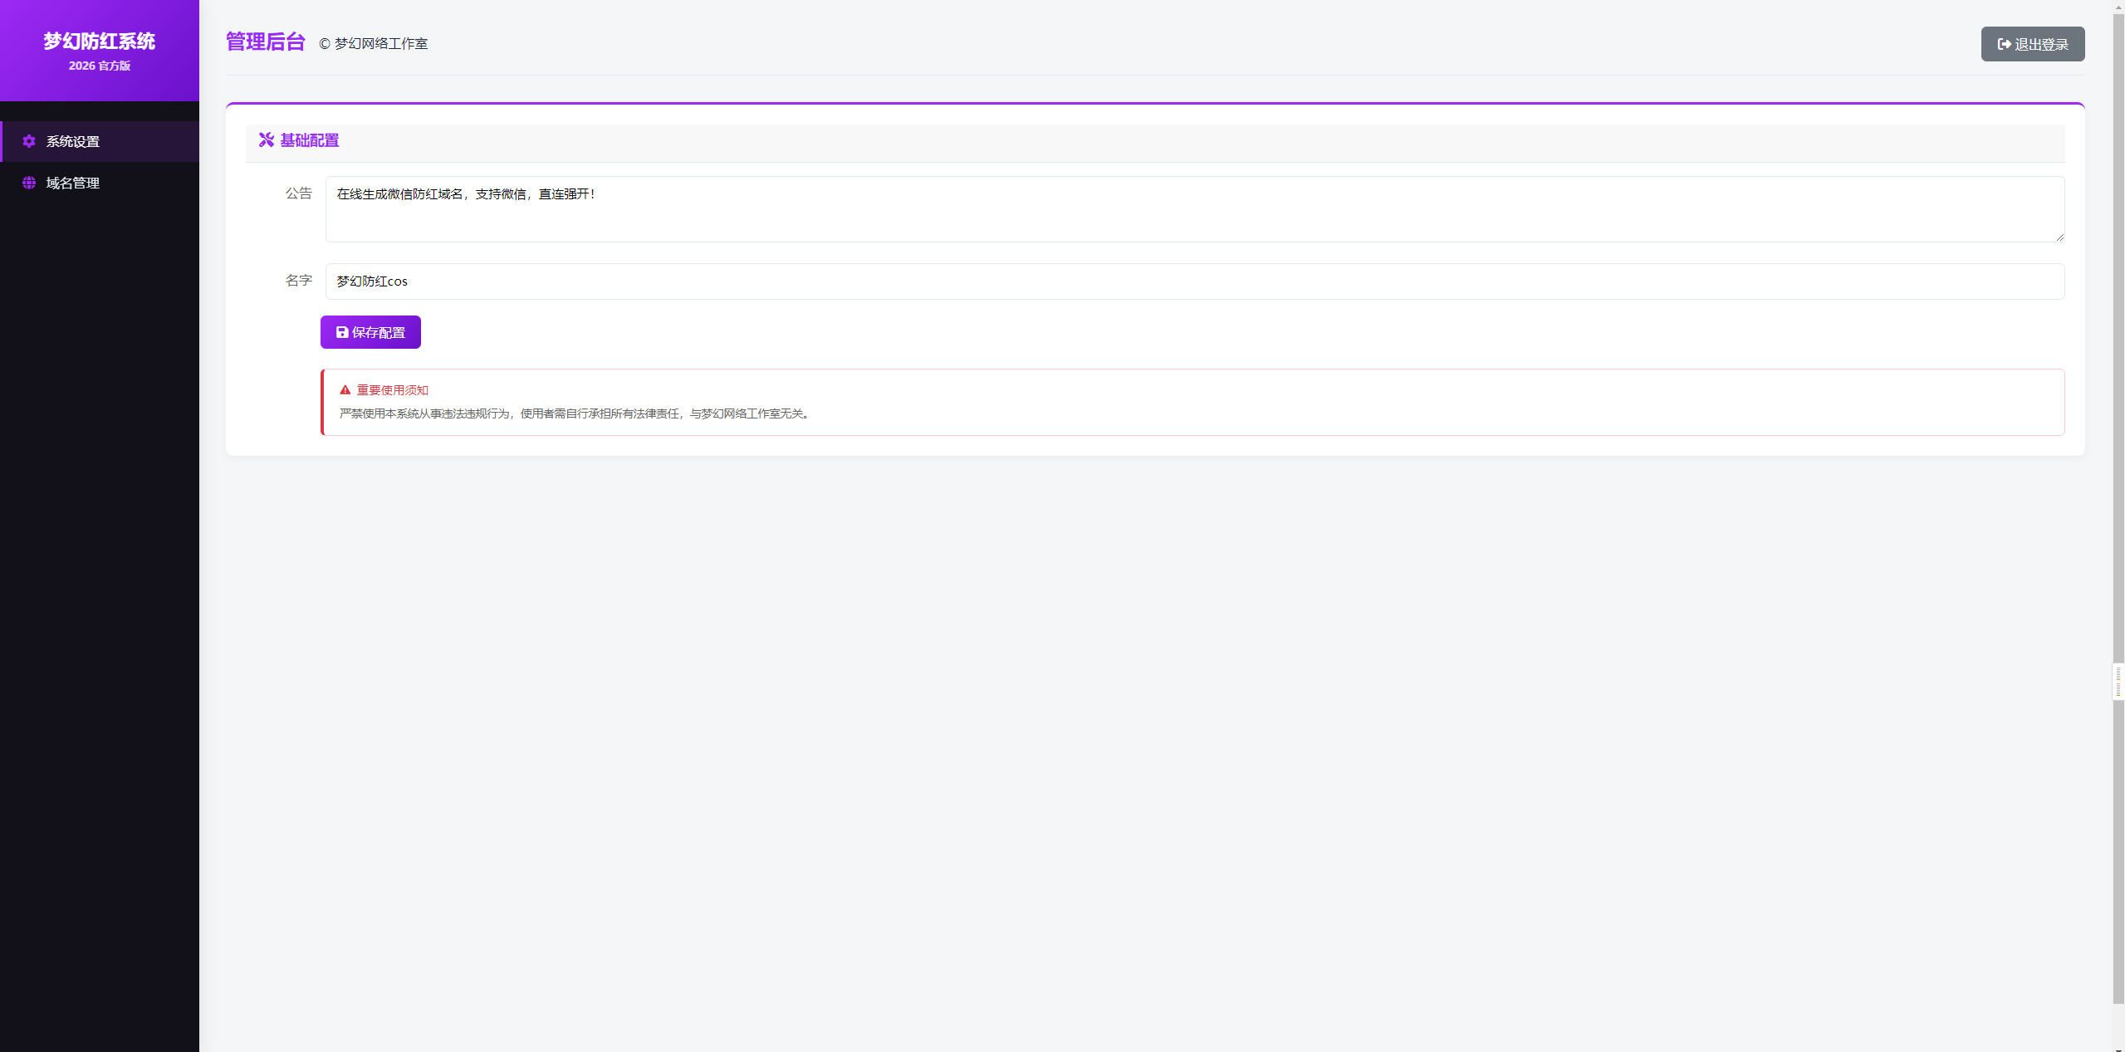Image resolution: width=2125 pixels, height=1052 pixels.
Task: Click the small widget on right edge
Action: coord(2118,682)
